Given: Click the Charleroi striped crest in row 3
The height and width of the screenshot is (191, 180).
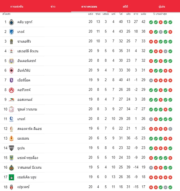Looking at the screenshot, I should [12, 42].
